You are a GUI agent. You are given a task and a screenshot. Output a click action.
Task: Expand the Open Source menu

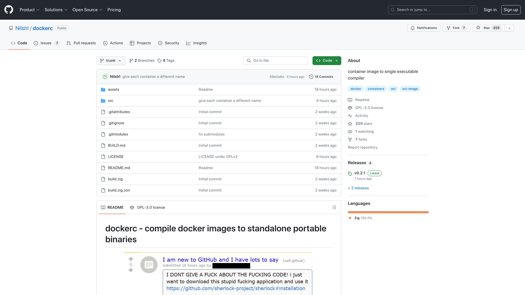(87, 10)
